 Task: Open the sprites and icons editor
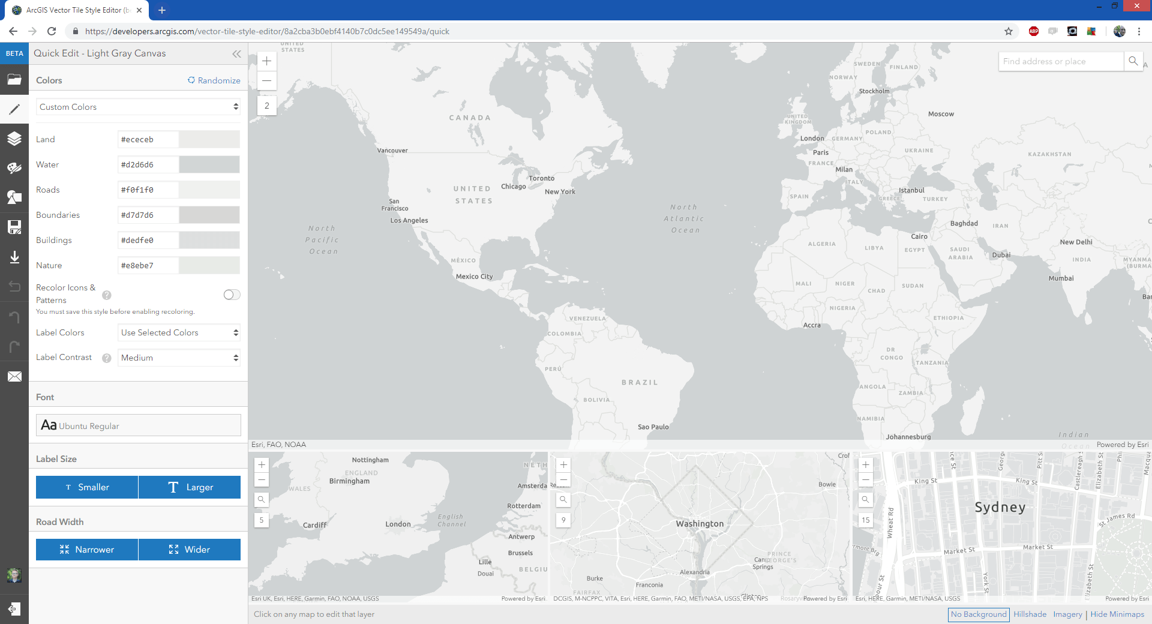click(x=14, y=197)
